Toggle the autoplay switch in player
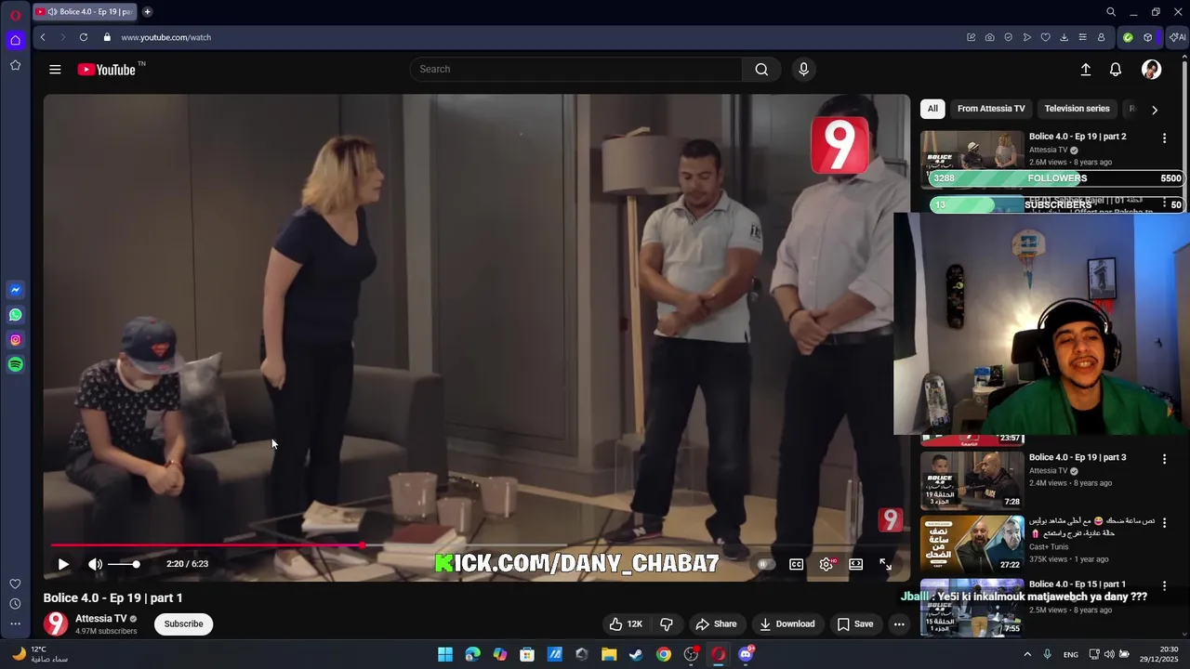The height and width of the screenshot is (669, 1190). 764,564
